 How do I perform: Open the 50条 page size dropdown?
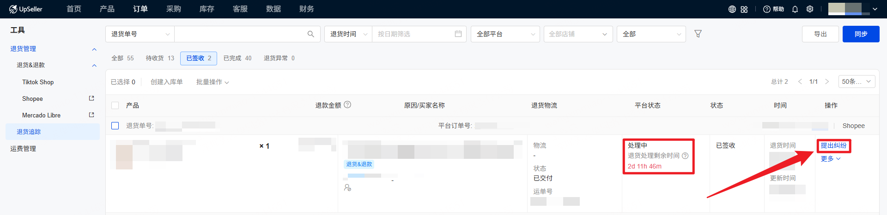point(856,81)
